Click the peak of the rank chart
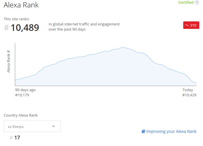The height and width of the screenshot is (146, 203). pos(123,47)
